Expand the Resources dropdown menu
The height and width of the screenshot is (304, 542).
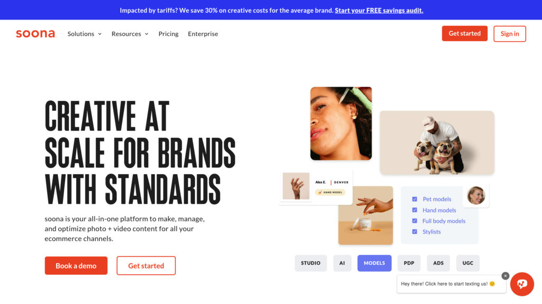(x=130, y=34)
